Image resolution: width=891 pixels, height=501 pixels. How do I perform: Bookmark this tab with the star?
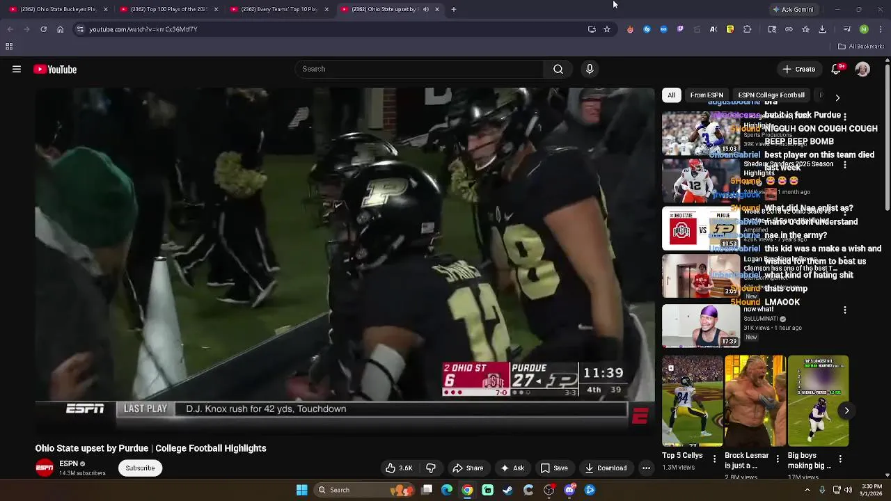pyautogui.click(x=607, y=29)
